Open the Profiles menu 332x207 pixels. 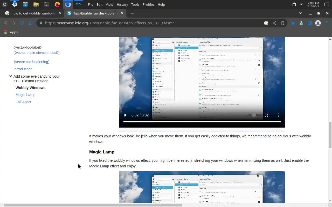[148, 4]
